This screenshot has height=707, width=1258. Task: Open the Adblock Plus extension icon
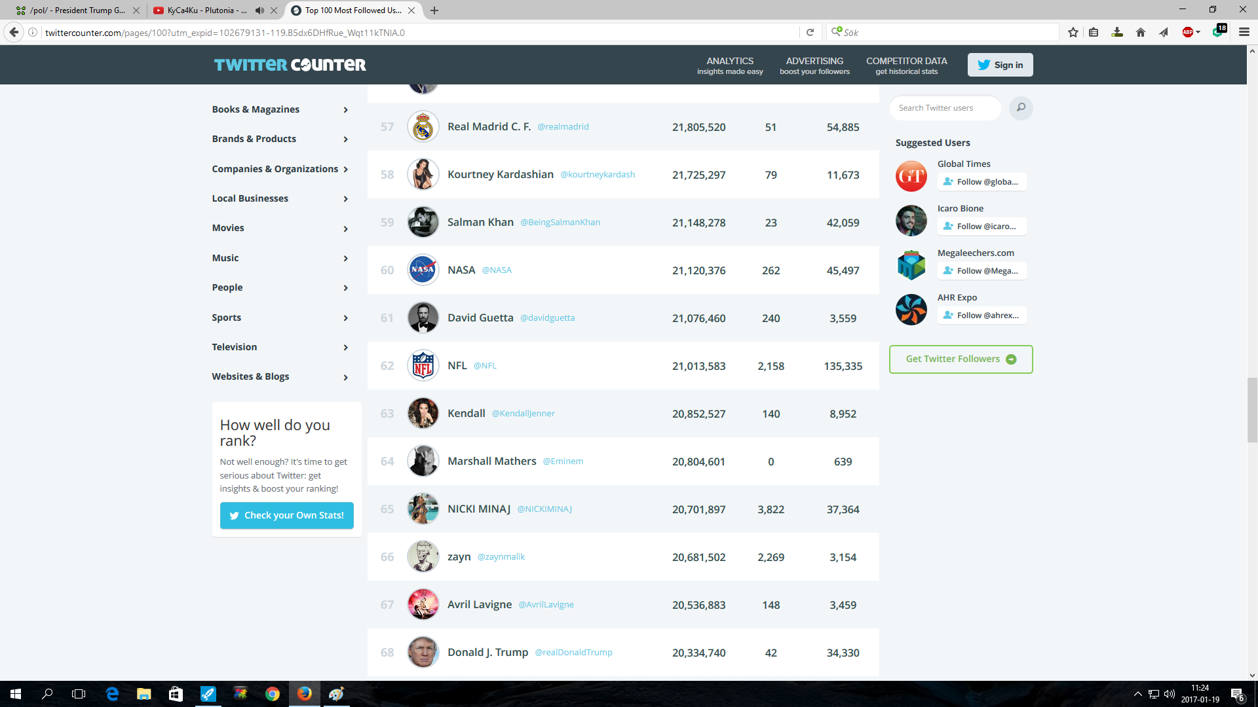1188,32
